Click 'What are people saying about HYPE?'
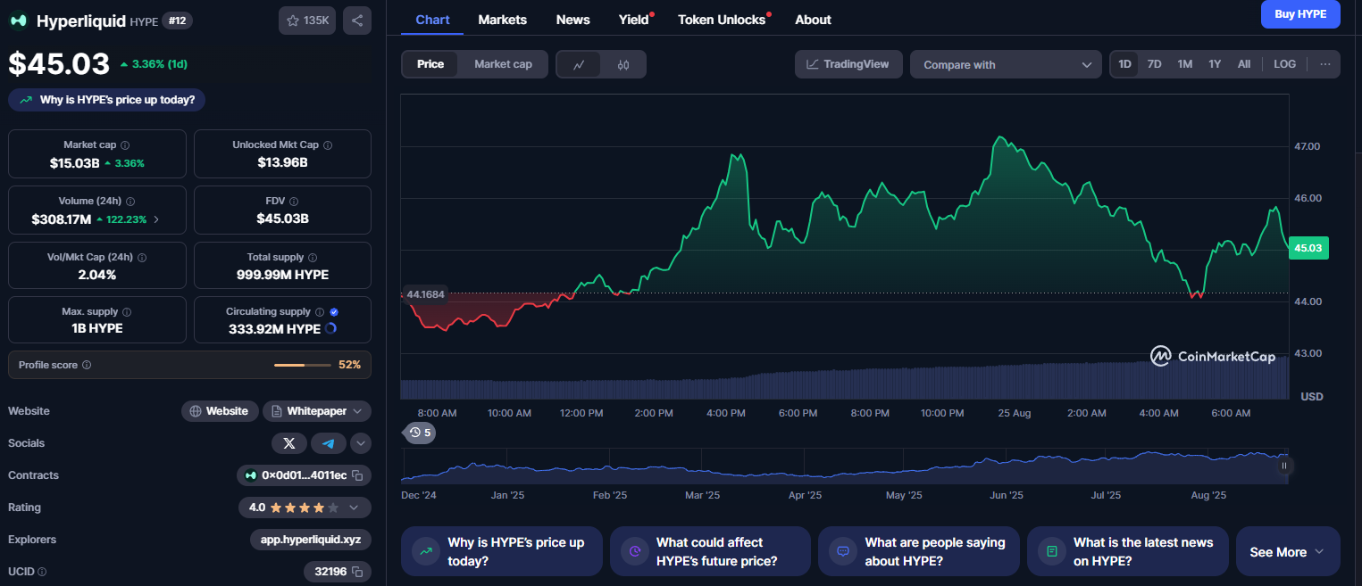1362x586 pixels. pyautogui.click(x=919, y=552)
